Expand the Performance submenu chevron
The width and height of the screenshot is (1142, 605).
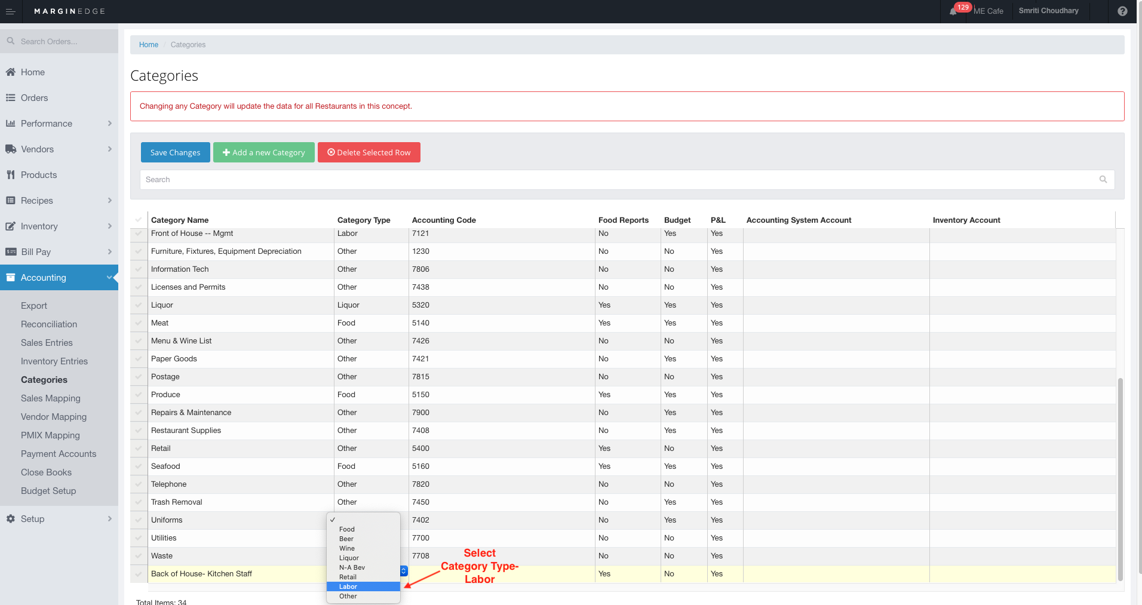tap(110, 124)
